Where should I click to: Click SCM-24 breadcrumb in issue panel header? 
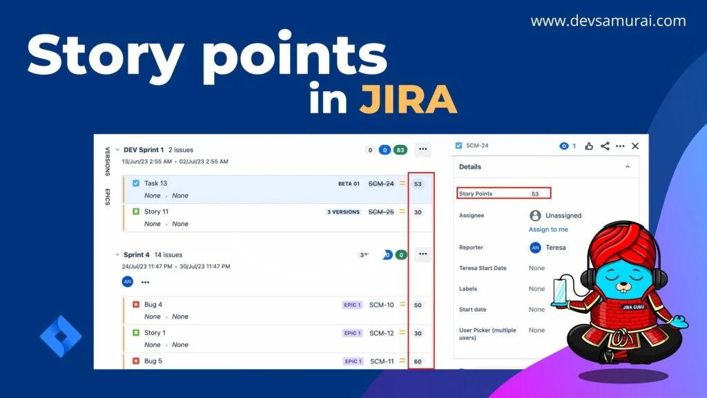(477, 145)
